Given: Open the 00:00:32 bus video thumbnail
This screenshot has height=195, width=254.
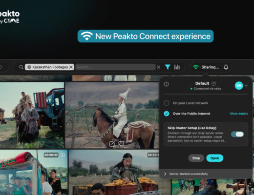Looking at the screenshot, I should pyautogui.click(x=34, y=172).
